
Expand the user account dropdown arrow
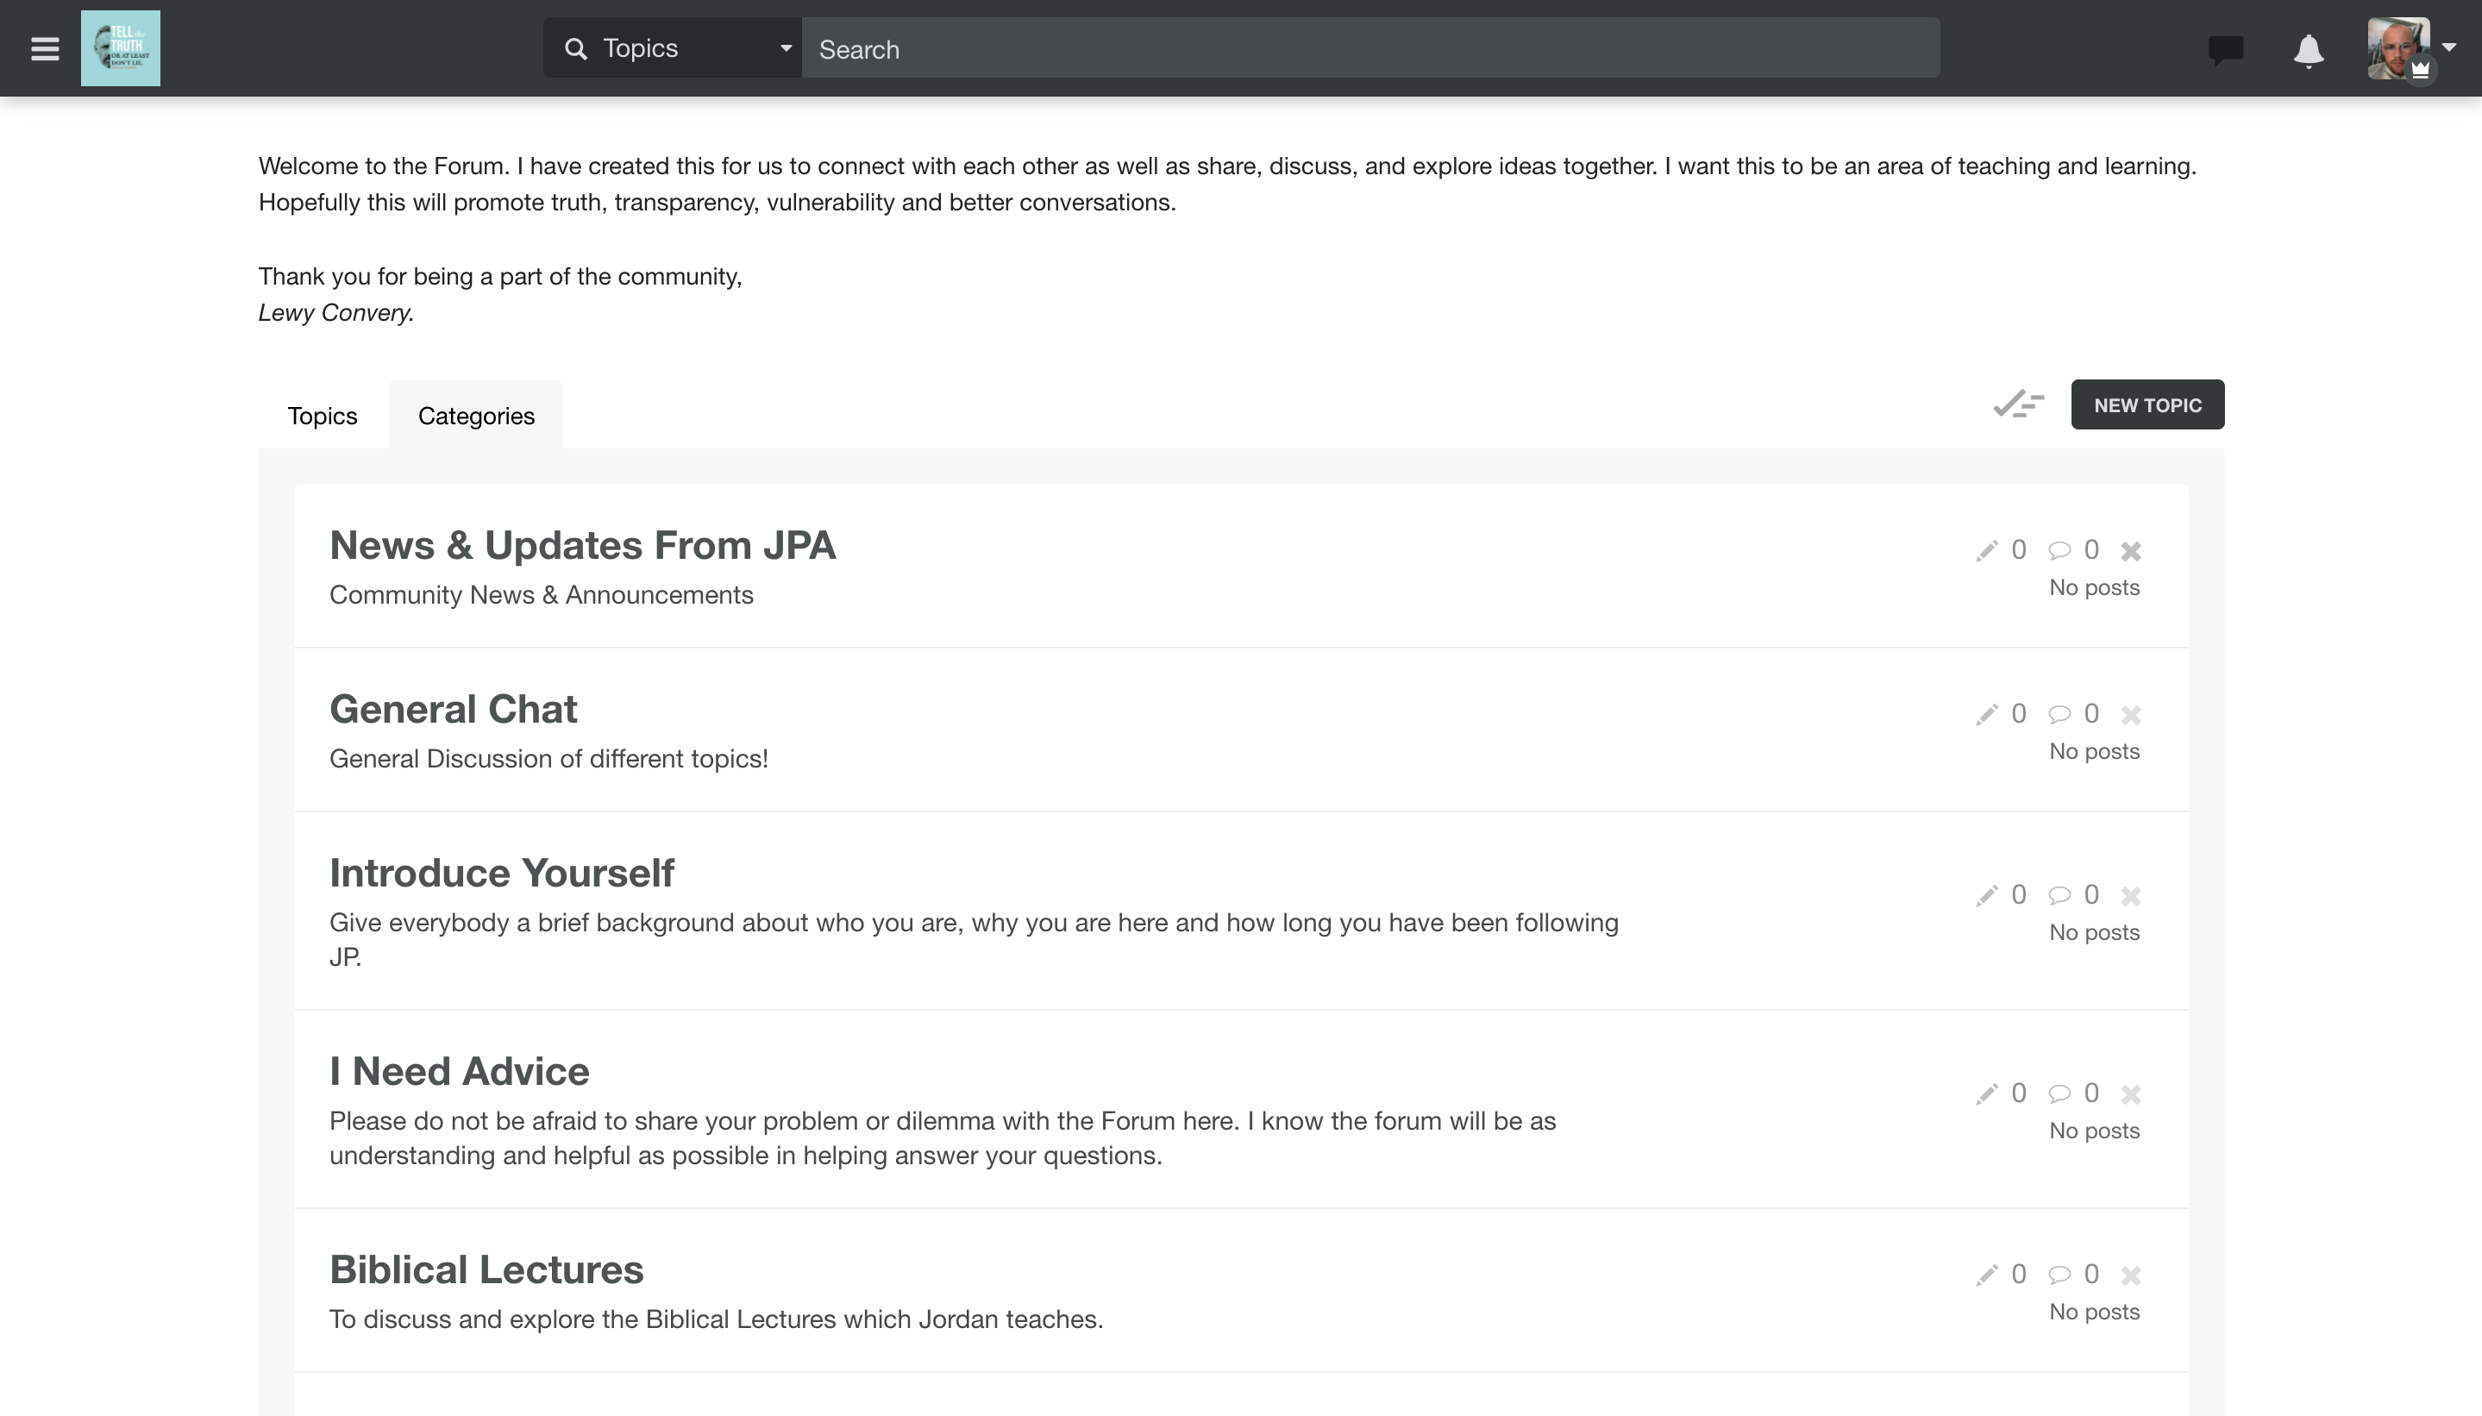pos(2449,47)
